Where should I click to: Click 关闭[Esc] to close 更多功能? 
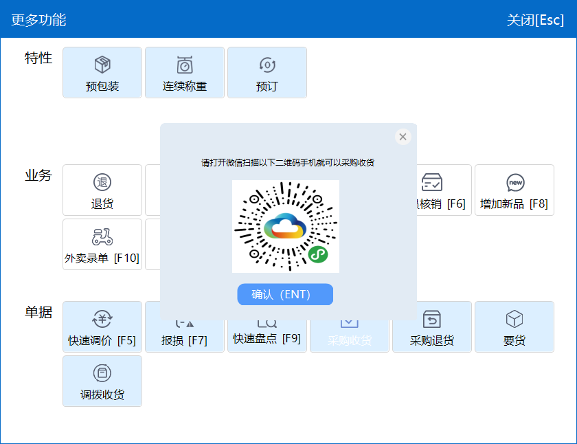pos(535,20)
